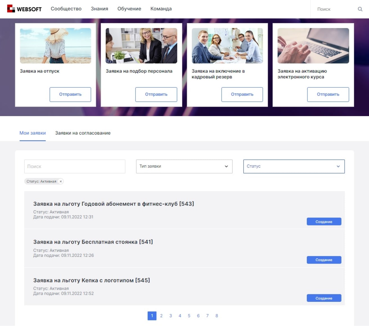Click 'Заявка на активацию электронного курса' title
The width and height of the screenshot is (369, 326).
tap(302, 74)
